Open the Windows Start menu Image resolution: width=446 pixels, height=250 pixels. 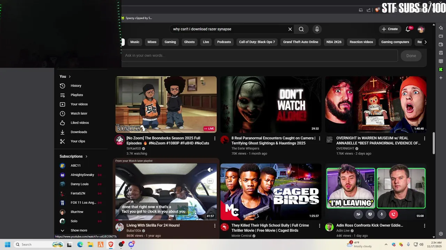[x=7, y=244]
